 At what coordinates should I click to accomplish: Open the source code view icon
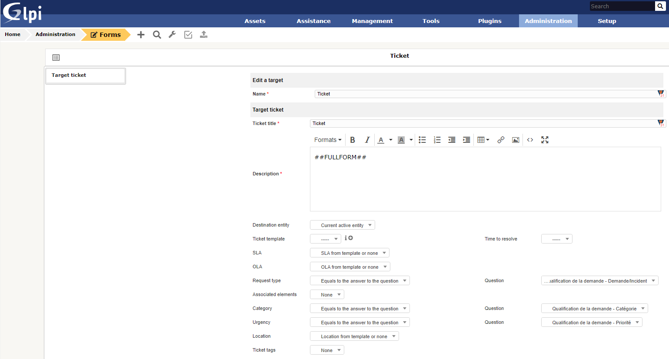click(530, 140)
